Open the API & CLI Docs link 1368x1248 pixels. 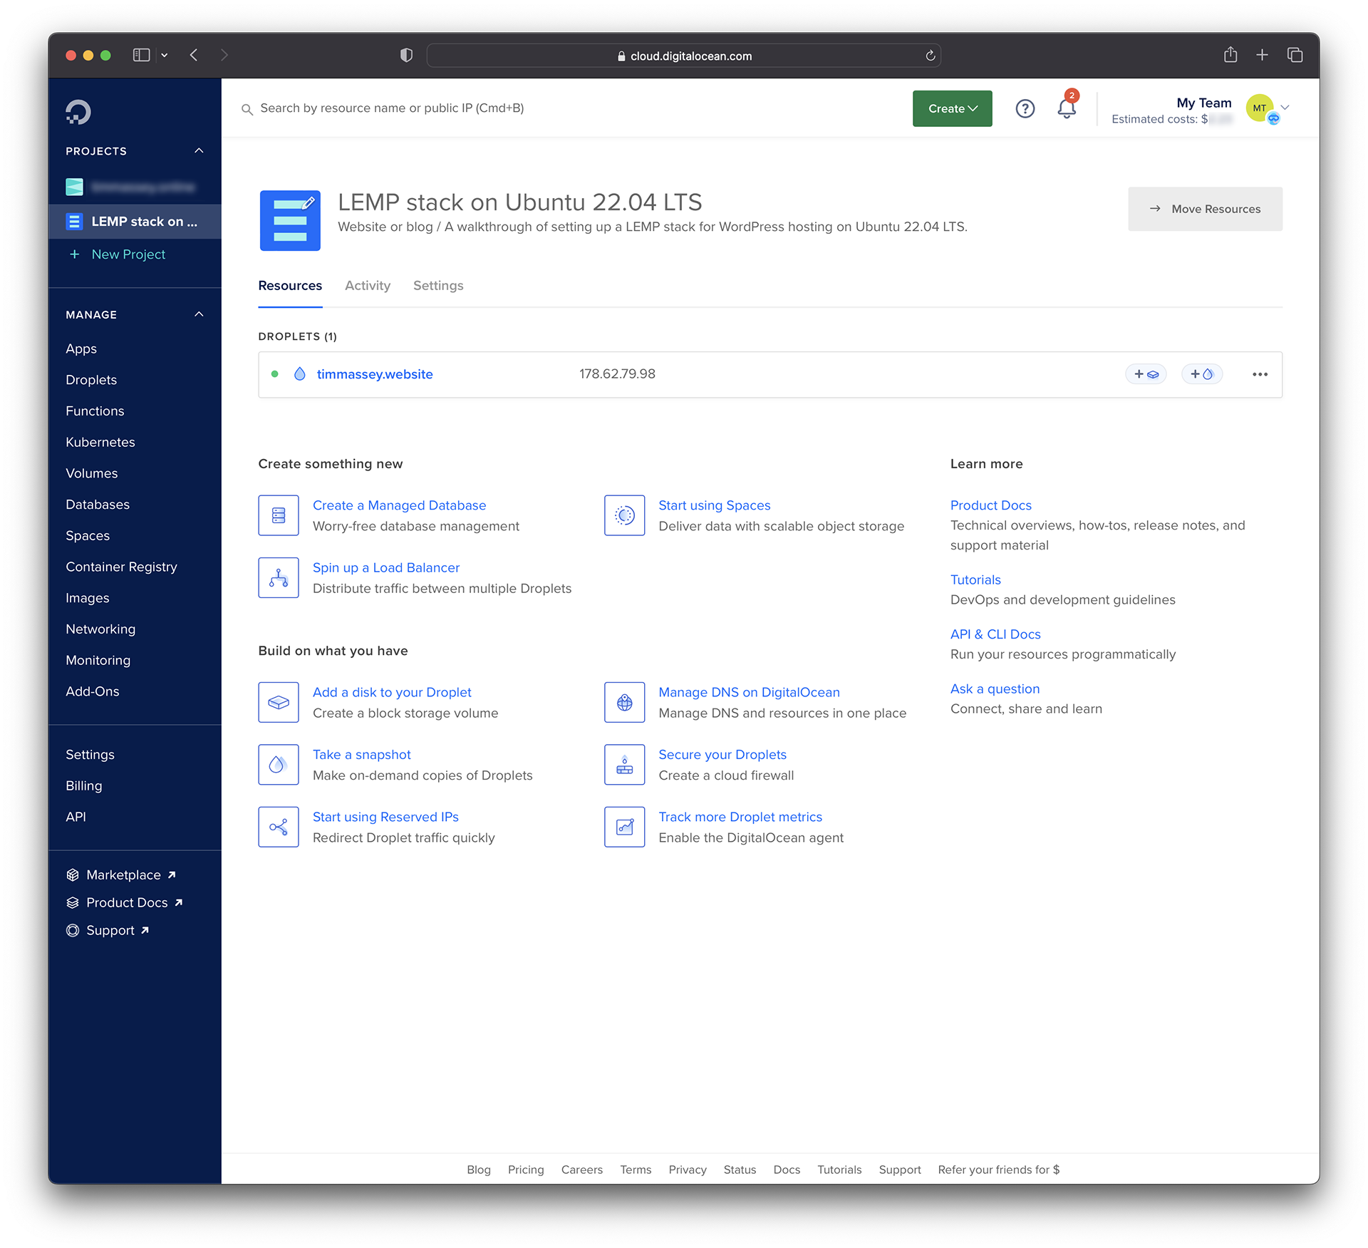pos(995,634)
